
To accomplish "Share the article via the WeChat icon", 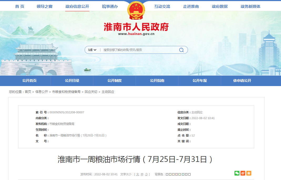I will coord(237,173).
